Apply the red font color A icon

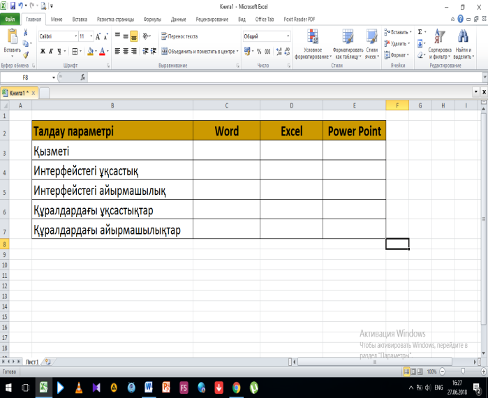pos(102,52)
